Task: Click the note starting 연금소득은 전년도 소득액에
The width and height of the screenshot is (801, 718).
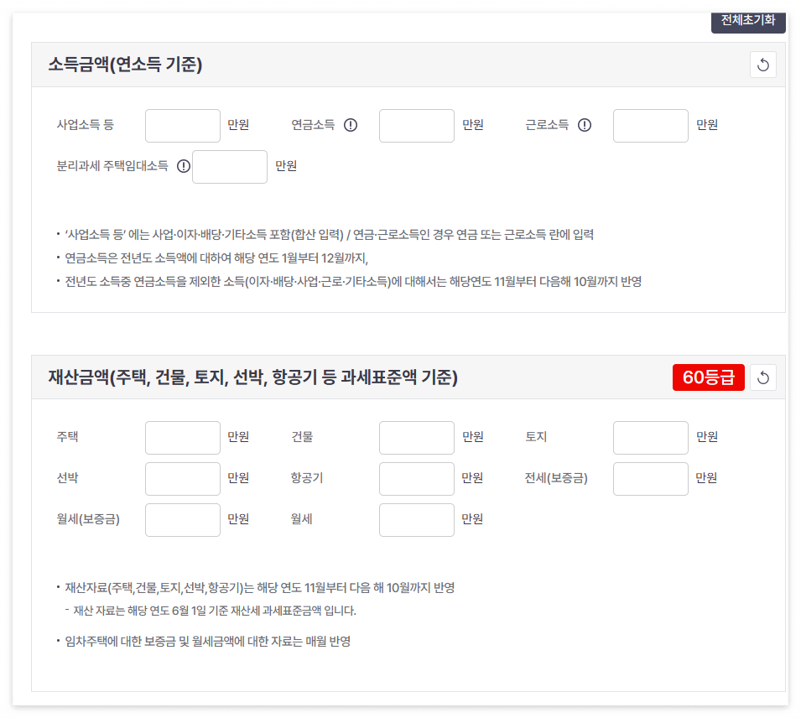Action: 216,258
